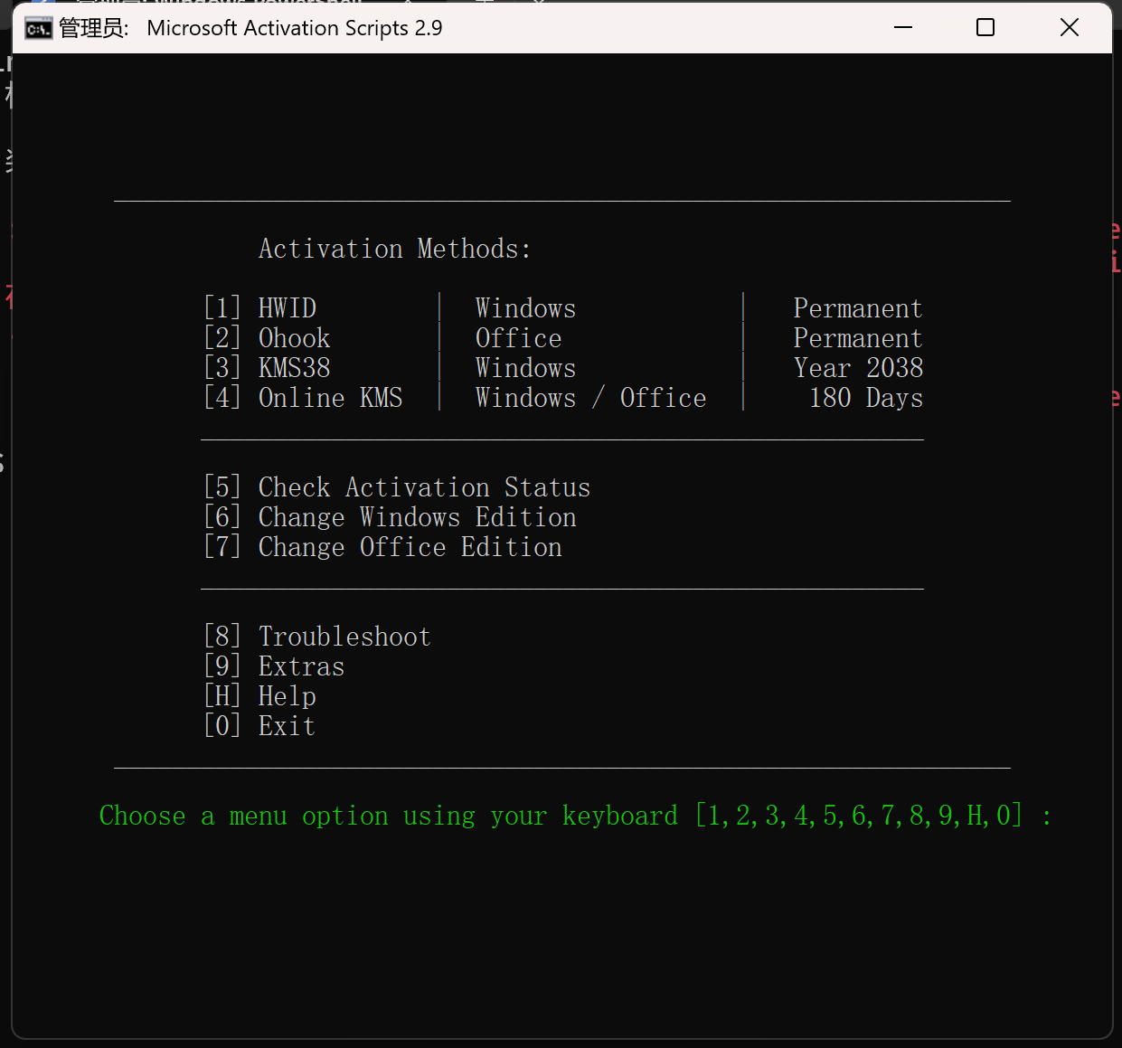Click the [6] Change Windows Edition line
The height and width of the screenshot is (1048, 1122).
click(x=390, y=517)
